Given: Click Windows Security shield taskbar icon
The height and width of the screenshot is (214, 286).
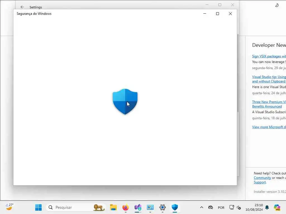Looking at the screenshot, I should [175, 207].
